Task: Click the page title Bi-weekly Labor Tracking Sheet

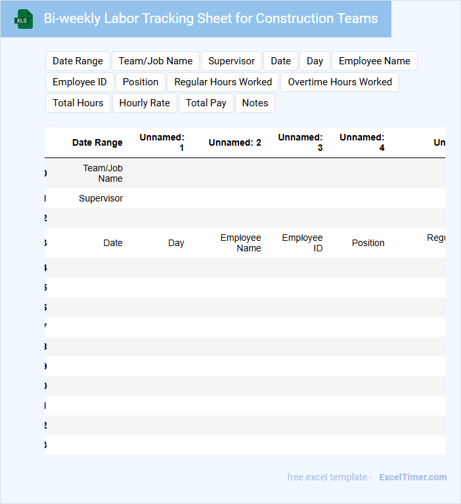Action: click(x=211, y=18)
